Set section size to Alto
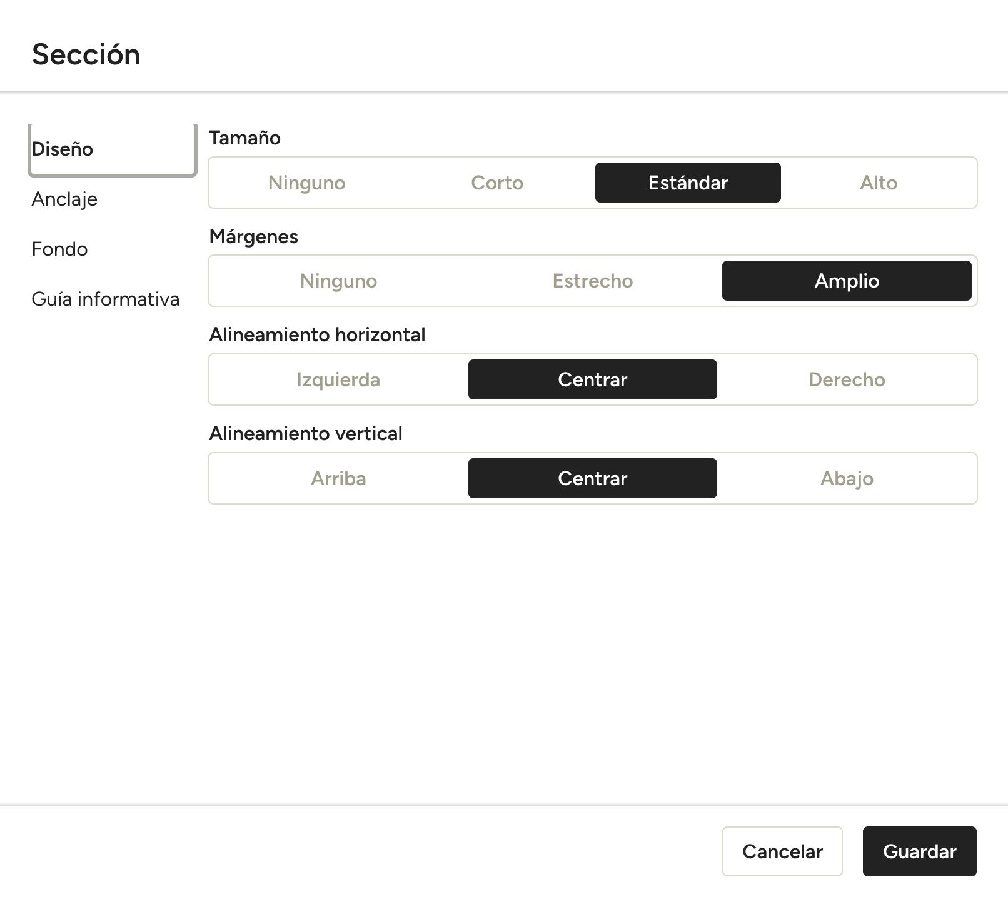Screen dimensions: 1008x914 tap(879, 183)
